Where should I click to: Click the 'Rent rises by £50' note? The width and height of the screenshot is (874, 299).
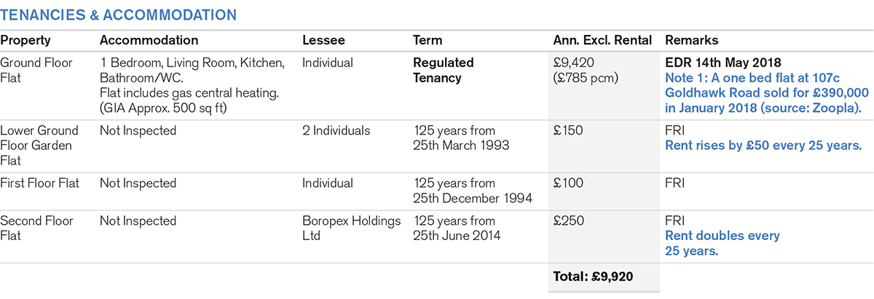[763, 146]
